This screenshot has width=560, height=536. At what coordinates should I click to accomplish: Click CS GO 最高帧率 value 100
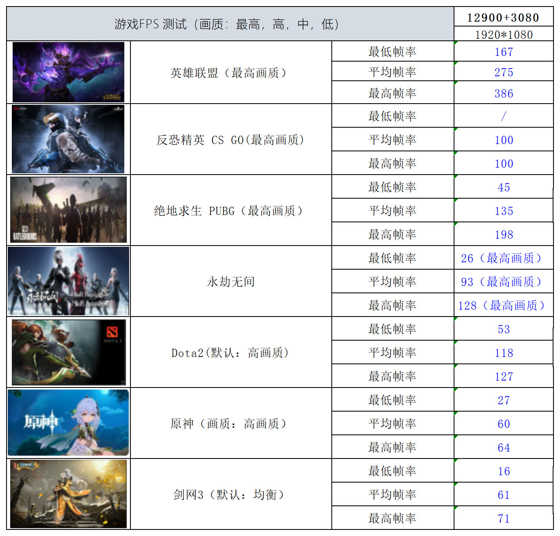(x=504, y=163)
